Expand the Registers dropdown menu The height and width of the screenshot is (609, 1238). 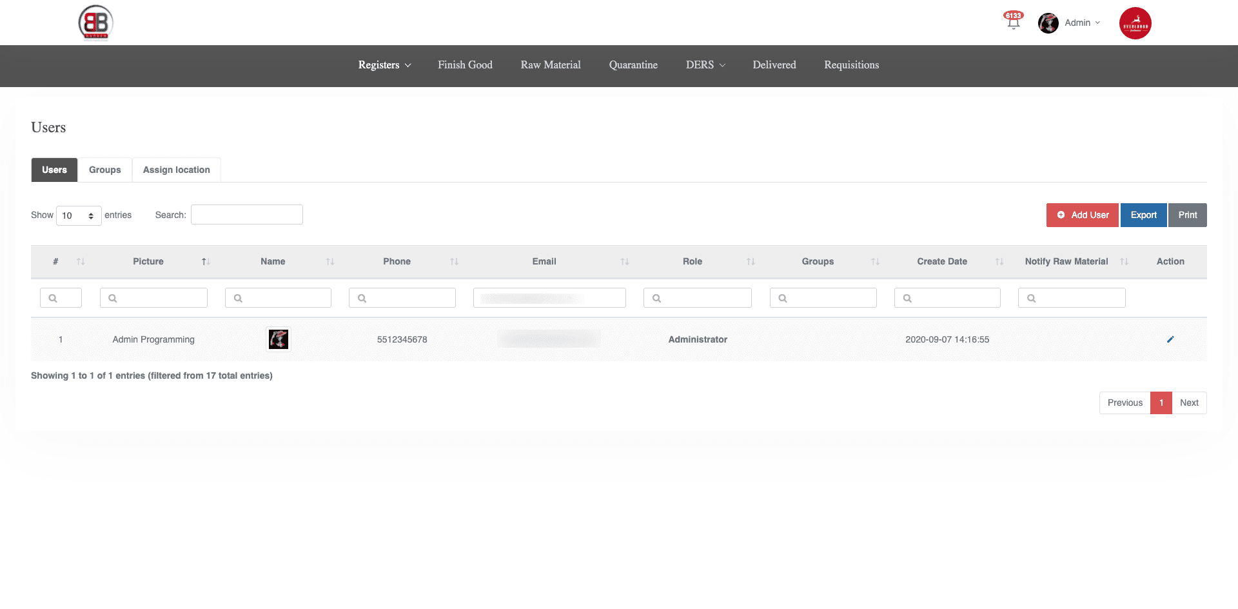click(384, 65)
